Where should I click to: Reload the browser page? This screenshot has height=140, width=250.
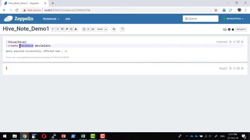tap(17, 10)
